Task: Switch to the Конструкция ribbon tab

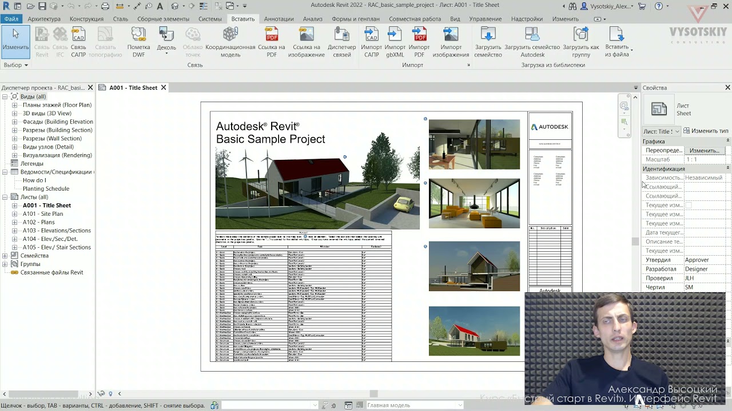Action: tap(86, 19)
